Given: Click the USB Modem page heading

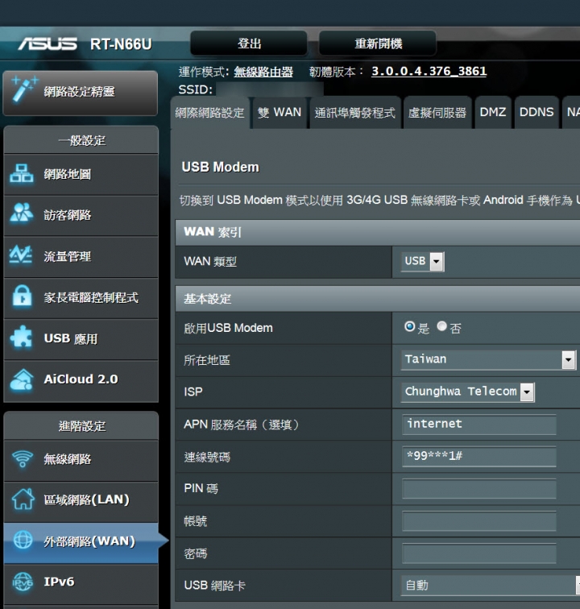Looking at the screenshot, I should 220,167.
